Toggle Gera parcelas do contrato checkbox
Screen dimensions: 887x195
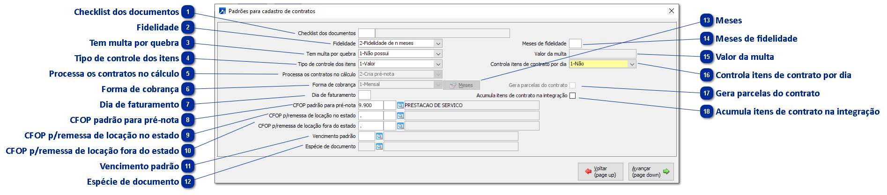[x=572, y=85]
